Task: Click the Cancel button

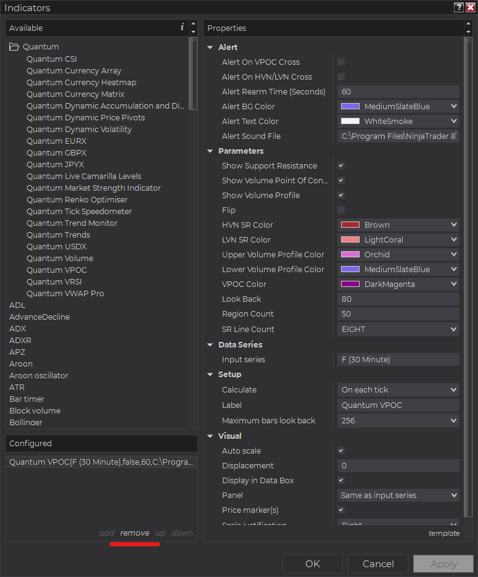Action: click(378, 564)
